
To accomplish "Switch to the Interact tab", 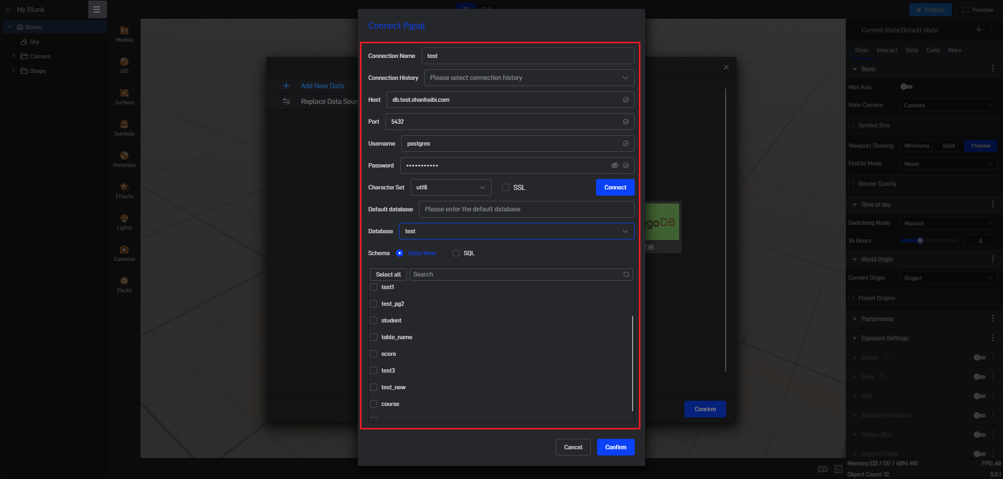I will pyautogui.click(x=887, y=50).
